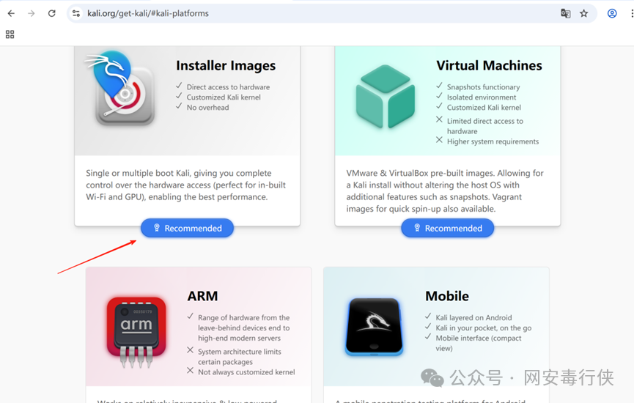Click 'Customized Kali kernel' under Virtual Machines
Screen dimensions: 634x403
coord(484,108)
